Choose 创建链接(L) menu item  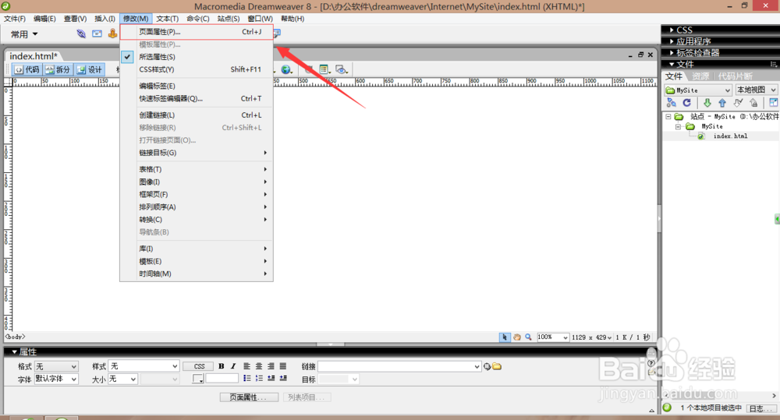click(x=197, y=115)
